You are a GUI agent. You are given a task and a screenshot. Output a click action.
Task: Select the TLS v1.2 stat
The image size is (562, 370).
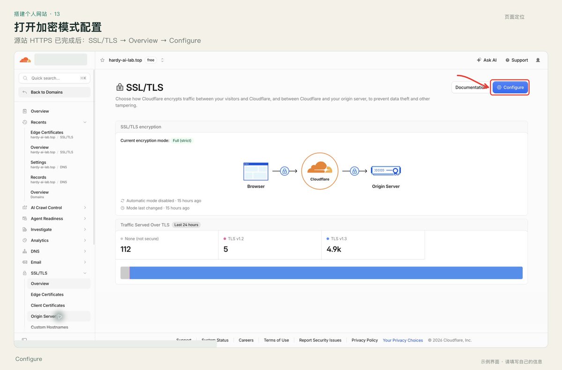click(270, 245)
